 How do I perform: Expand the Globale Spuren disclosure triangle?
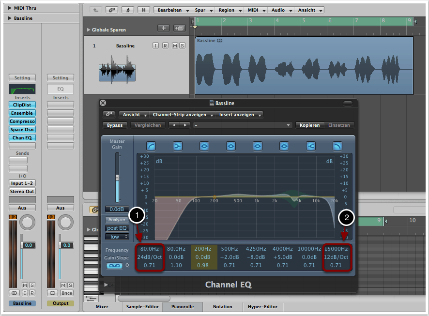[x=88, y=30]
